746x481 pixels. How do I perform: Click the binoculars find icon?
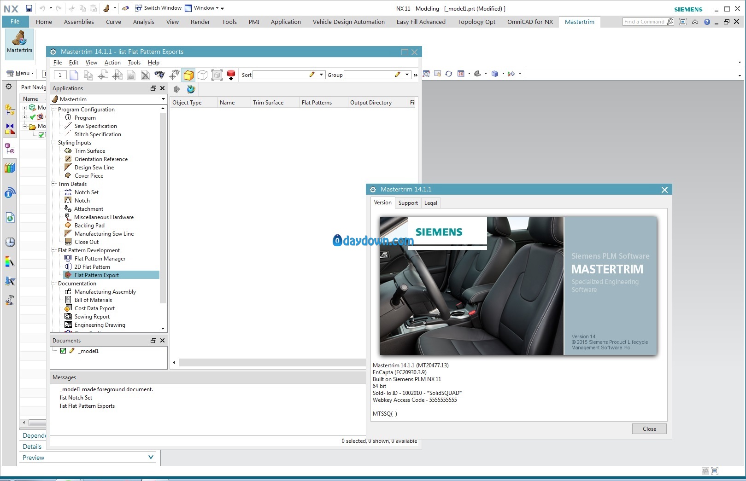tap(159, 75)
